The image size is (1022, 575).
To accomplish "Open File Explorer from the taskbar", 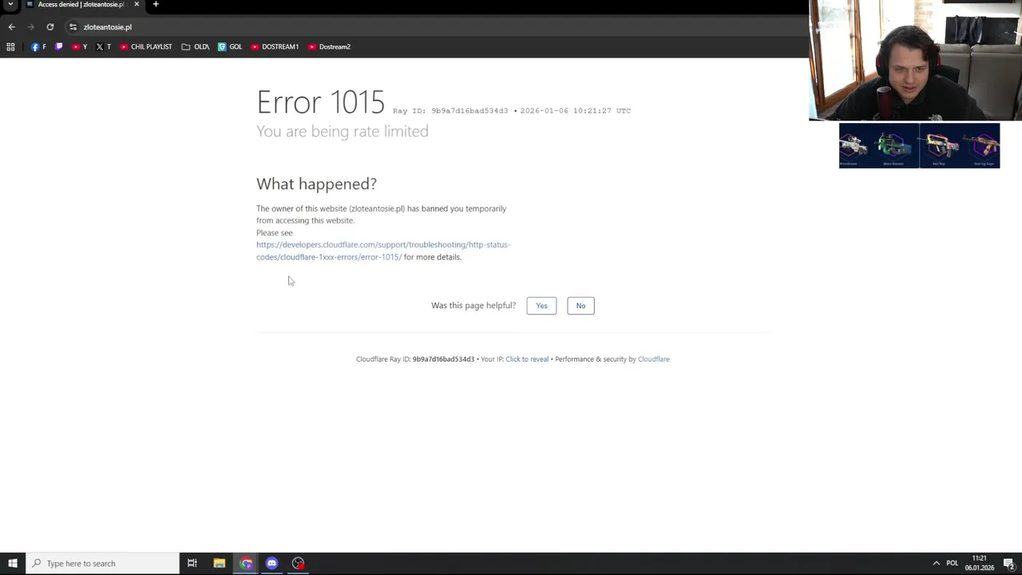I will click(220, 564).
